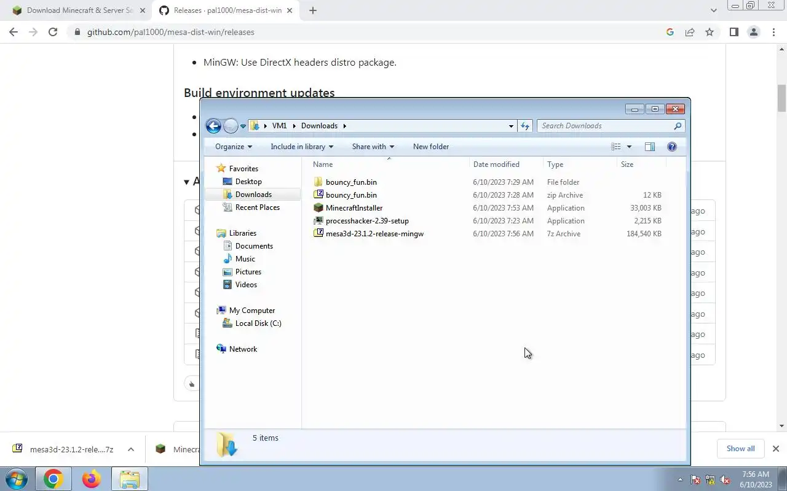Viewport: 787px width, 491px height.
Task: Open the Organize menu
Action: click(234, 147)
